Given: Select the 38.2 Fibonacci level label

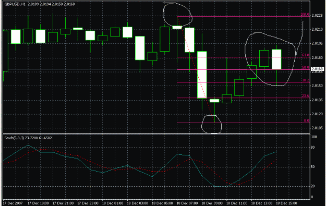Looking at the screenshot, I should (x=305, y=80).
